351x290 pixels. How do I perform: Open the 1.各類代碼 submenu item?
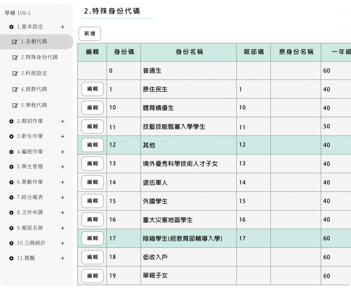coord(36,42)
